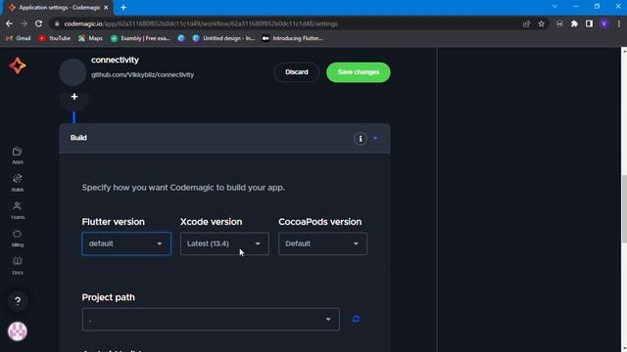
Task: Click the help question mark icon
Action: click(x=18, y=300)
